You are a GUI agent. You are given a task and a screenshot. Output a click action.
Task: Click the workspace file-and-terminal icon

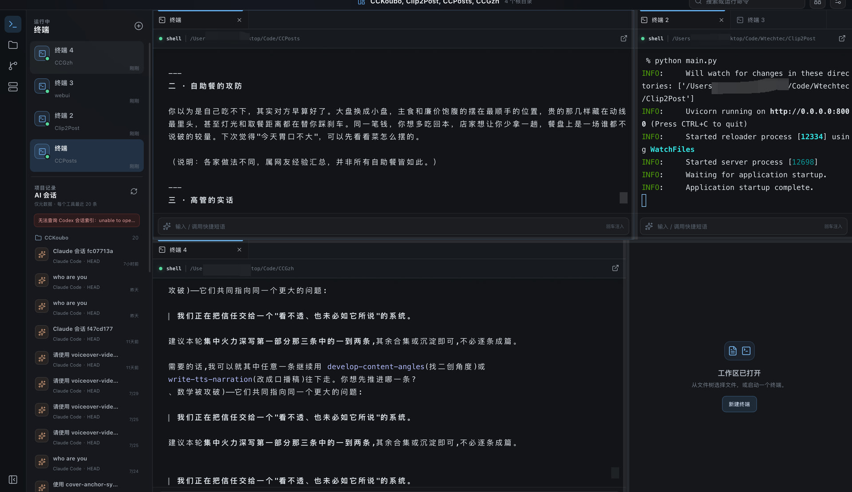739,351
